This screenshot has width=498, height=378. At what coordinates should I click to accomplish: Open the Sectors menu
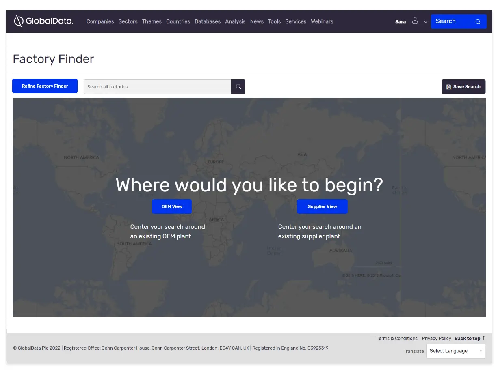coord(128,21)
